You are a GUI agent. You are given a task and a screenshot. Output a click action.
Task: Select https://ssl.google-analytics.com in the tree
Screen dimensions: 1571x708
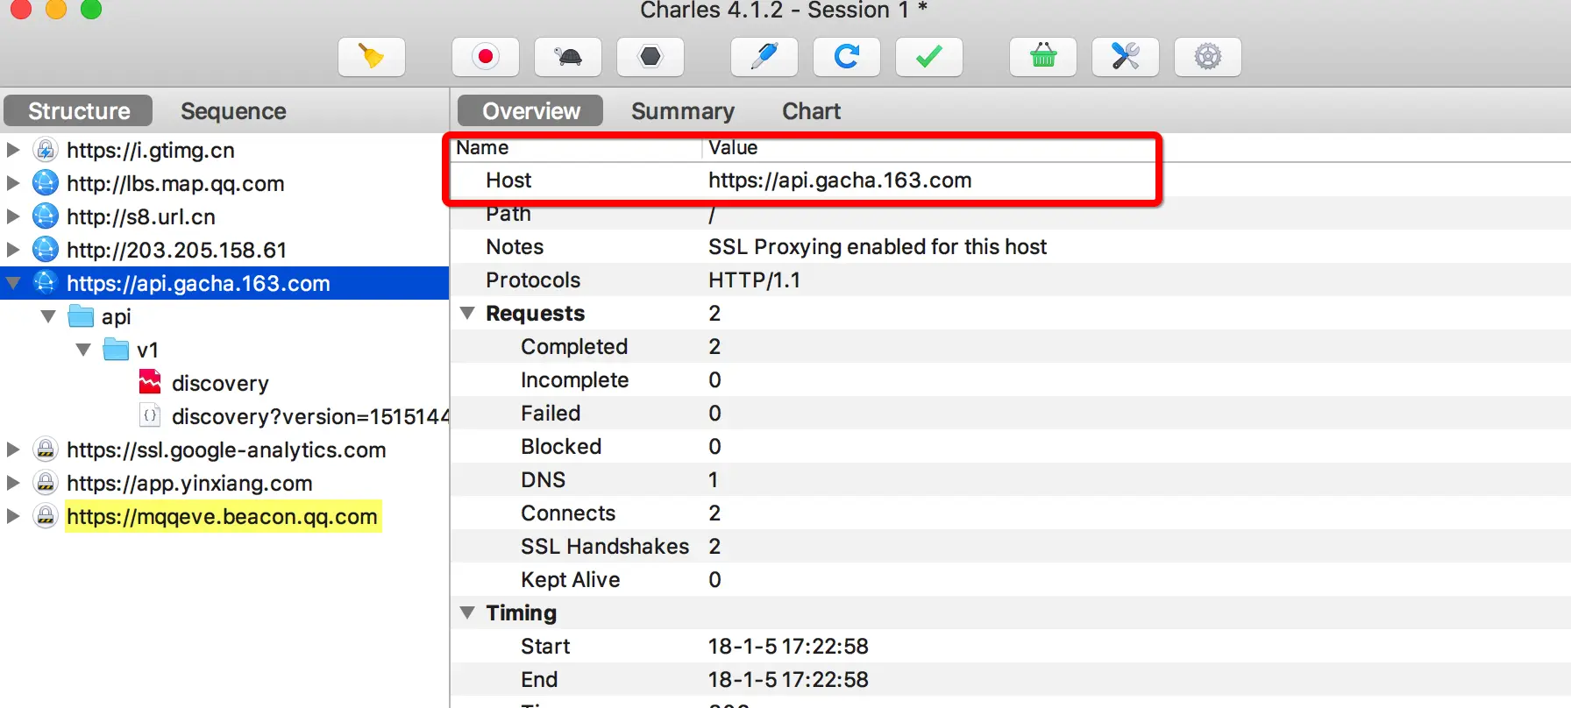[226, 450]
